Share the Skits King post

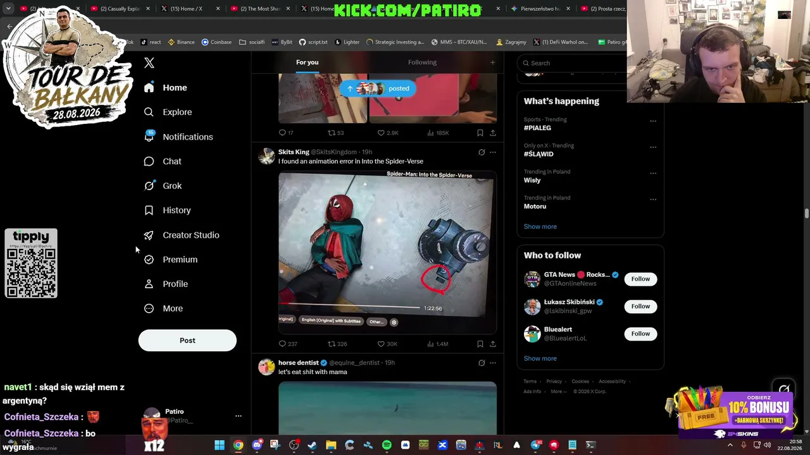click(x=493, y=344)
